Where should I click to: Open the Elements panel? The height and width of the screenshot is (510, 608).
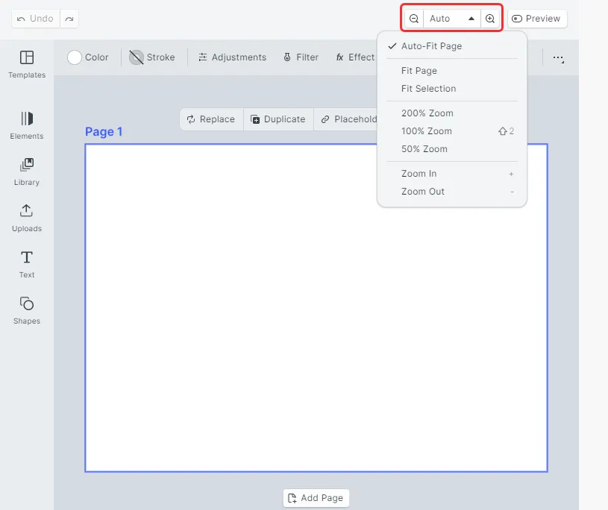tap(27, 125)
